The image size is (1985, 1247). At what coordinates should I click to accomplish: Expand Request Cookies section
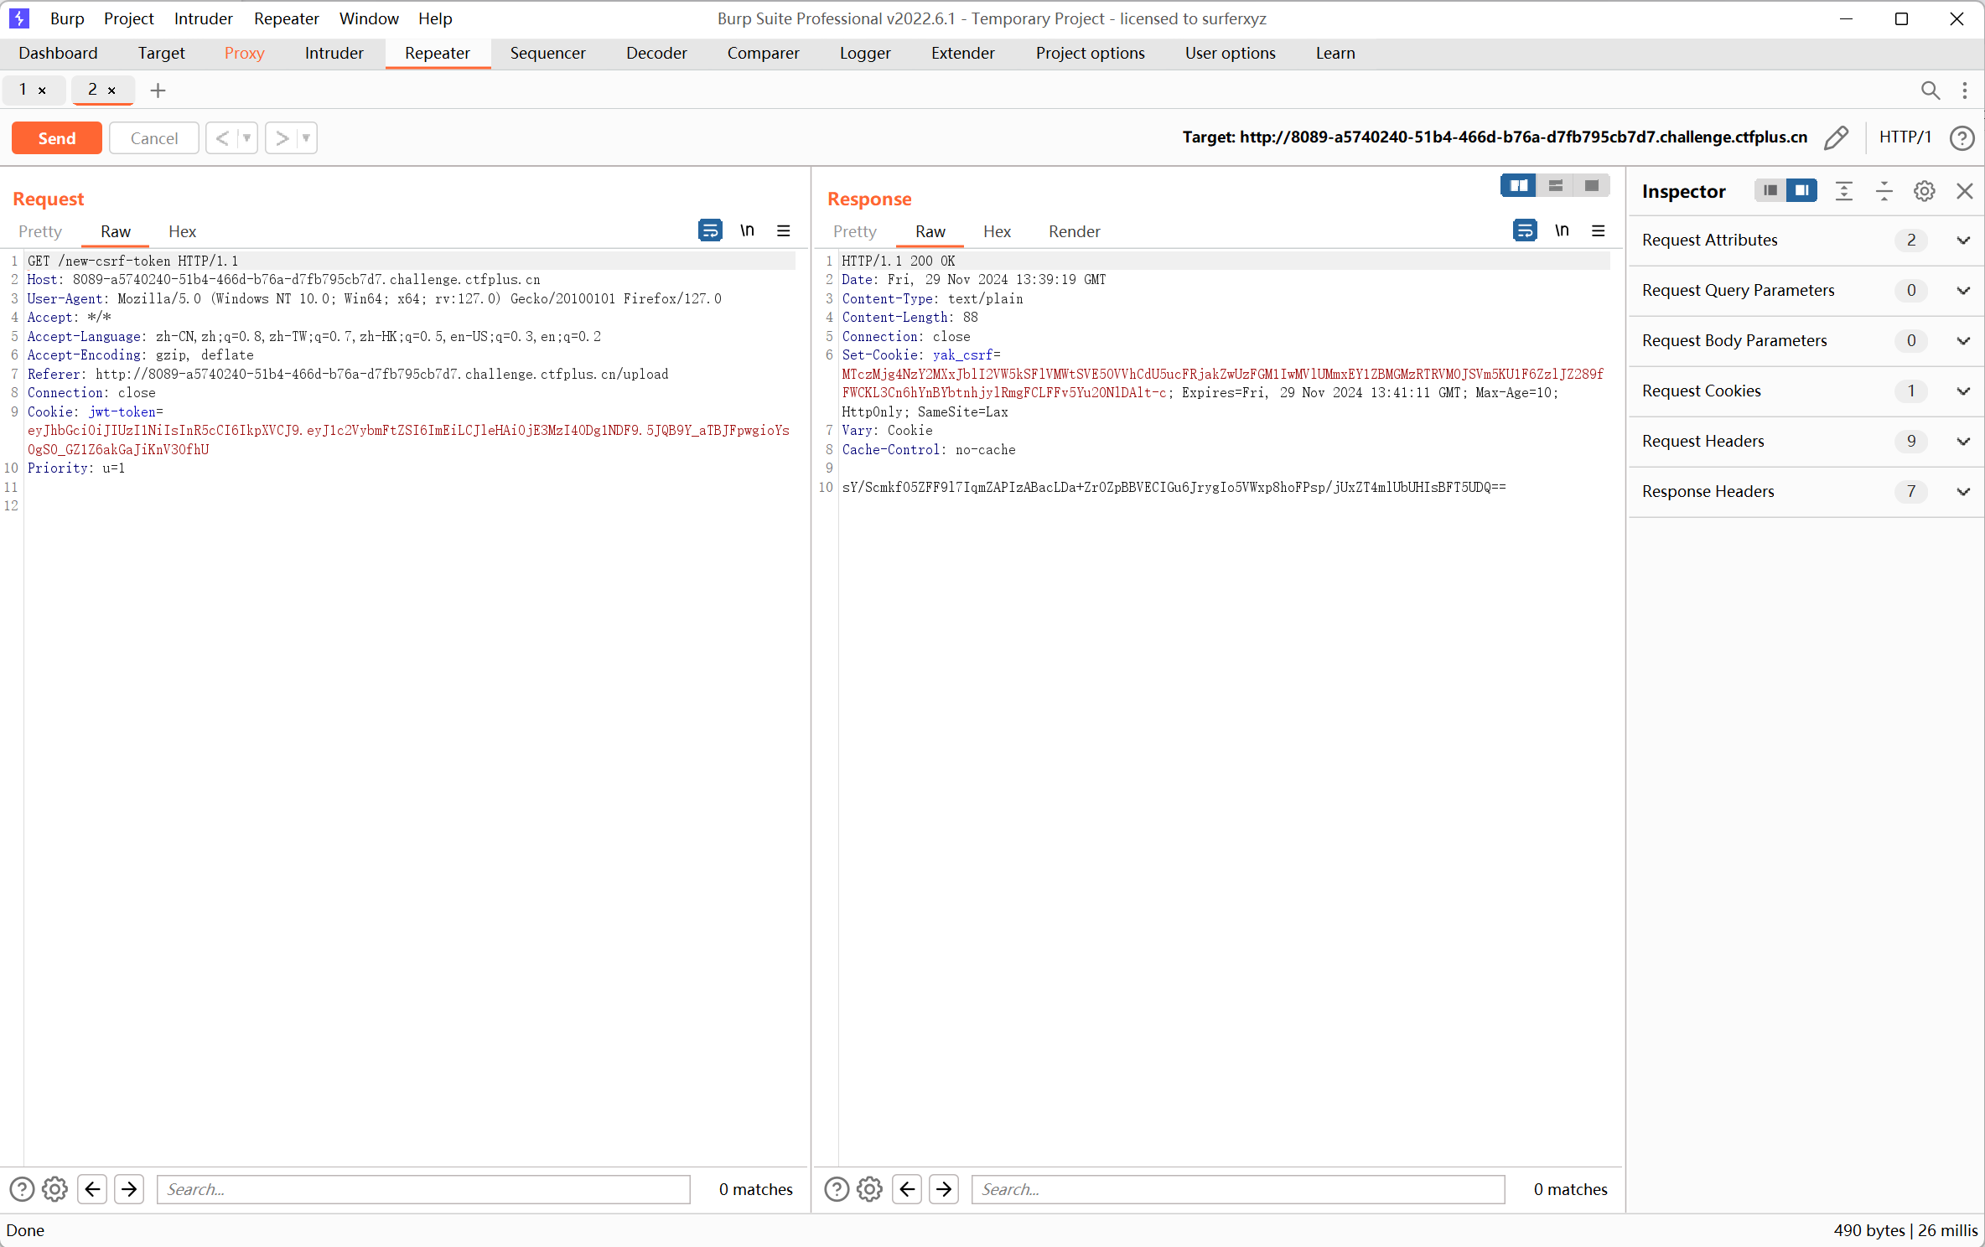tap(1963, 391)
